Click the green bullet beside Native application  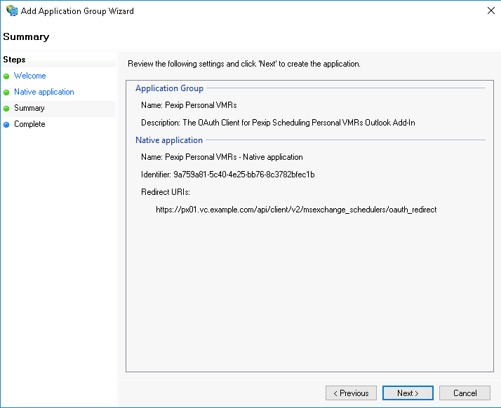(x=6, y=93)
